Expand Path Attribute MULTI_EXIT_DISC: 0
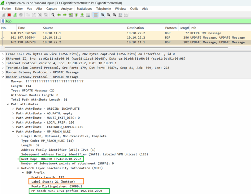 13,118
